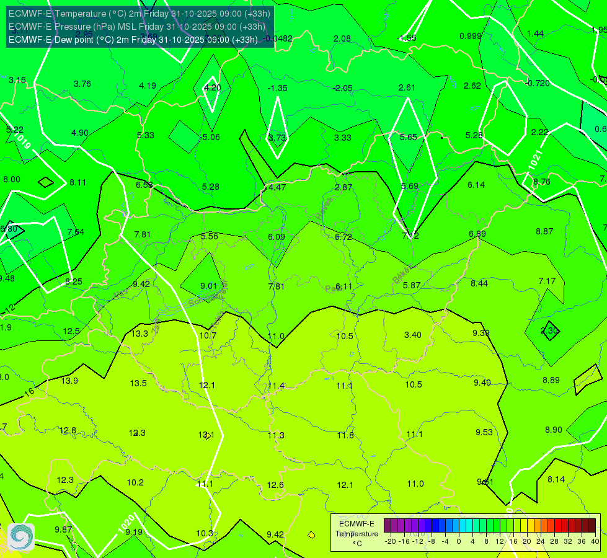This screenshot has height=558, width=607.
Task: Click the temperature value 5.06
Action: click(x=211, y=137)
